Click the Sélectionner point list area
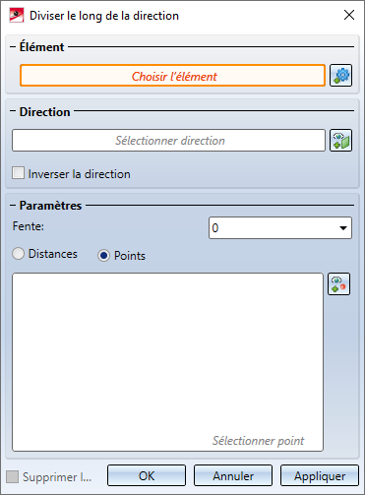Screen dimensions: 365x495 (x=167, y=362)
